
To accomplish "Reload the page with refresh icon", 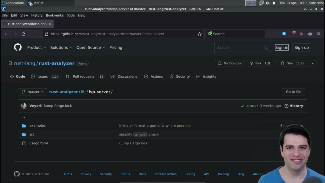I will (x=24, y=34).
